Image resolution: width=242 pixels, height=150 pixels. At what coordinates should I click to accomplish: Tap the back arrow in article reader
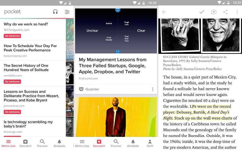pos(164,12)
